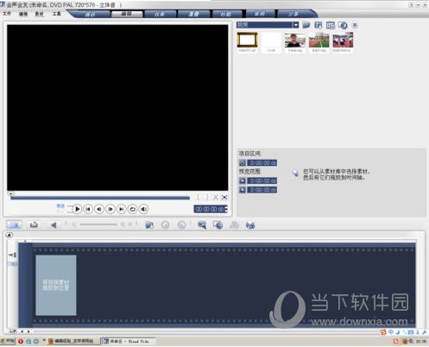Set mark-out with right bracket button
This screenshot has width=429, height=347.
tap(207, 198)
